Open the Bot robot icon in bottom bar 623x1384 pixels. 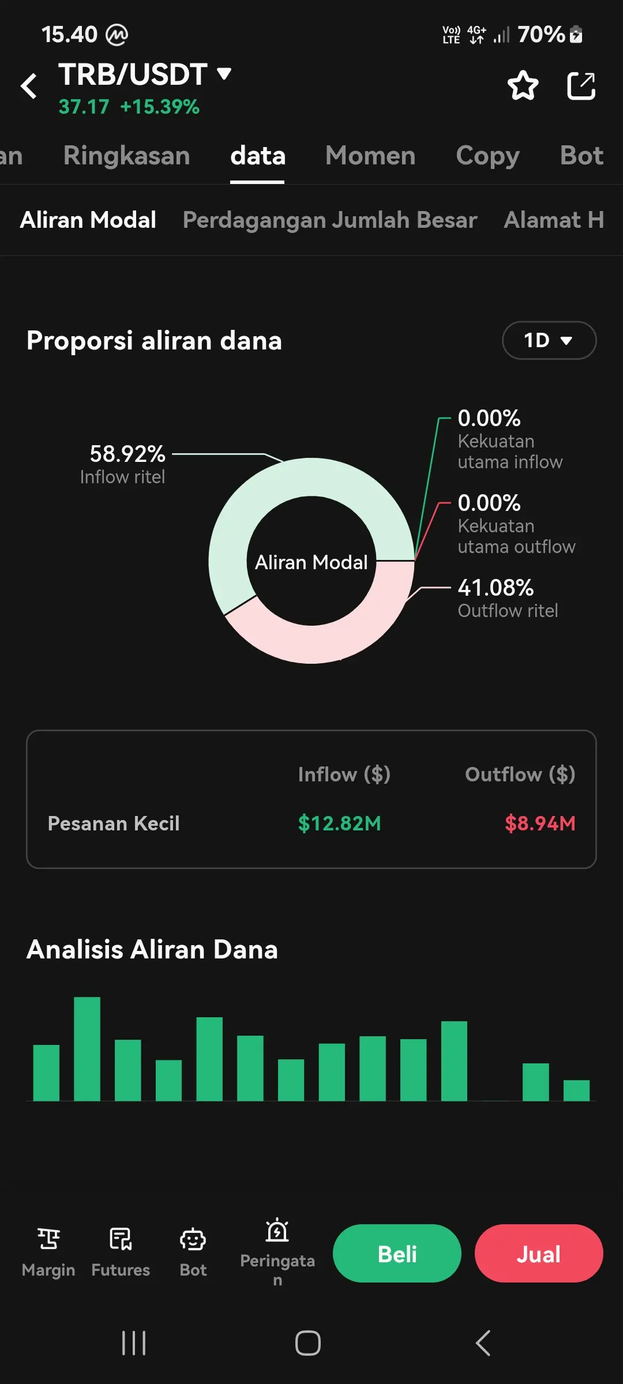point(193,1239)
